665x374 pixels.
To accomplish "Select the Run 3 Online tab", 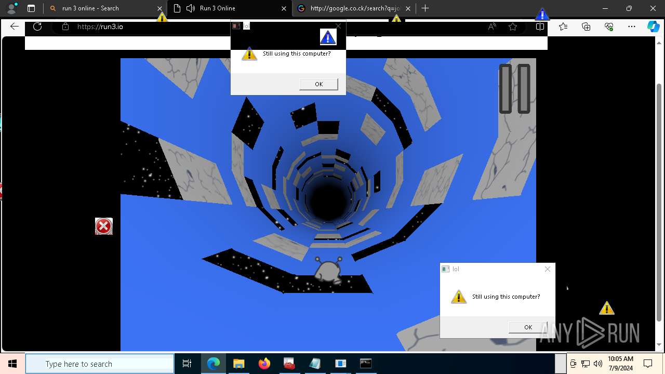I will (229, 8).
